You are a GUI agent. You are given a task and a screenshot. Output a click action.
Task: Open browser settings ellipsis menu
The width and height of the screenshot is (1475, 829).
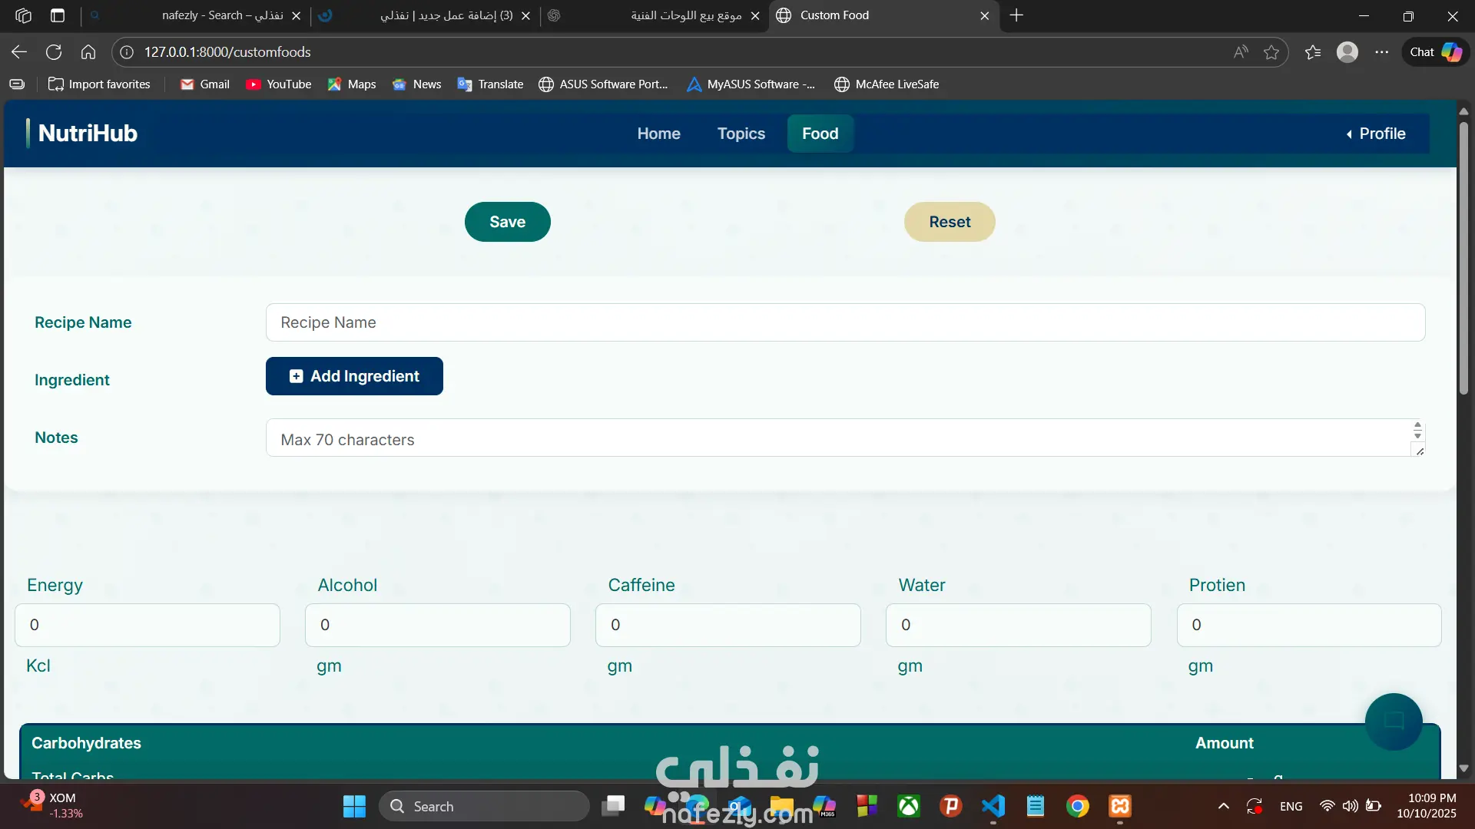point(1382,52)
